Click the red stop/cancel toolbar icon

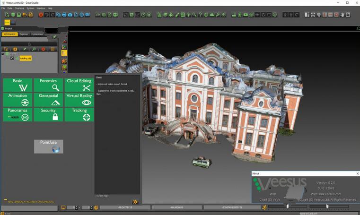coord(41,15)
